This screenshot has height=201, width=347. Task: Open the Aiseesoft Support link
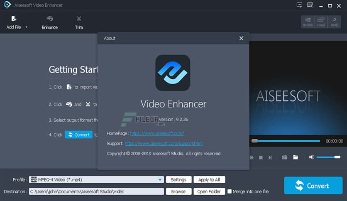pyautogui.click(x=164, y=144)
